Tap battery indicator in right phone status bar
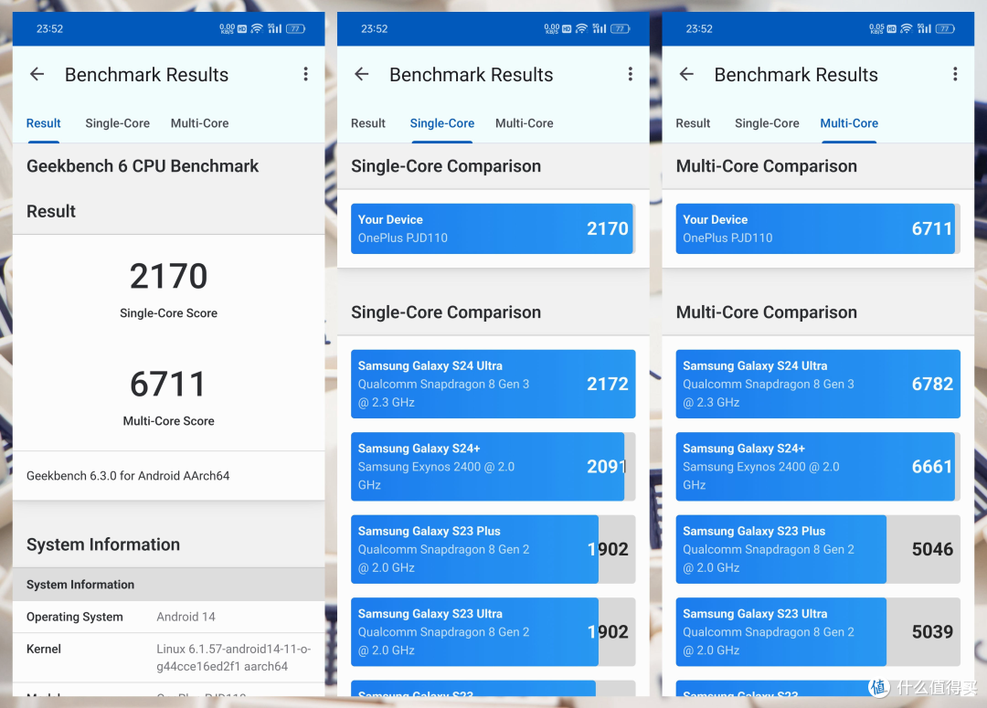Image resolution: width=987 pixels, height=708 pixels. [x=946, y=28]
